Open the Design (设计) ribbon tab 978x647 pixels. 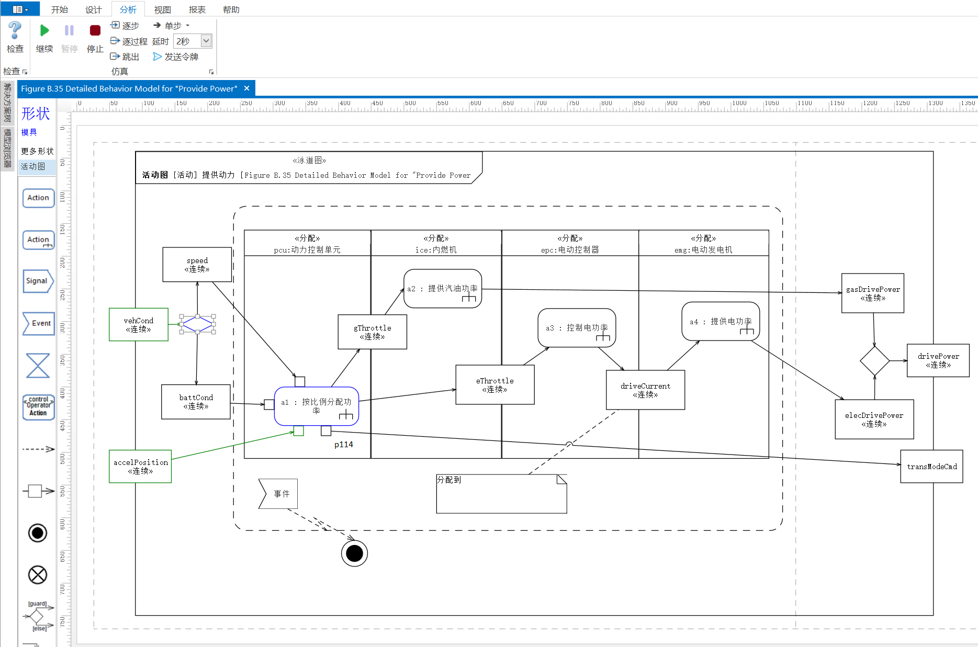[x=93, y=9]
